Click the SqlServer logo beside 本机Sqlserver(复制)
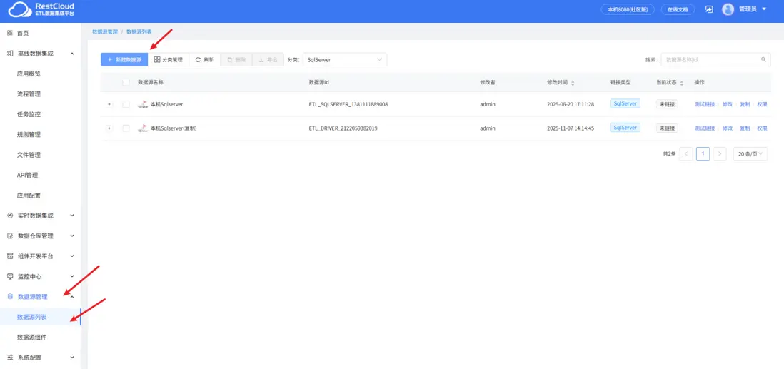This screenshot has height=369, width=784. tap(143, 128)
